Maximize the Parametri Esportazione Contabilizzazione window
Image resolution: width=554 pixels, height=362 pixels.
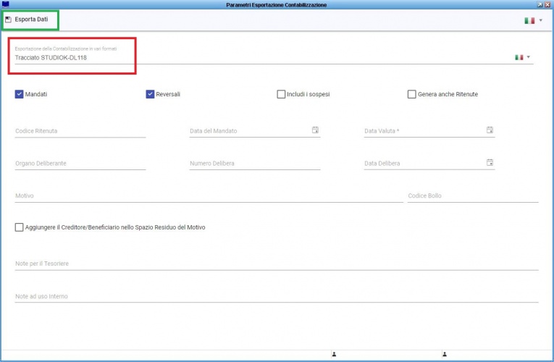(x=540, y=4)
